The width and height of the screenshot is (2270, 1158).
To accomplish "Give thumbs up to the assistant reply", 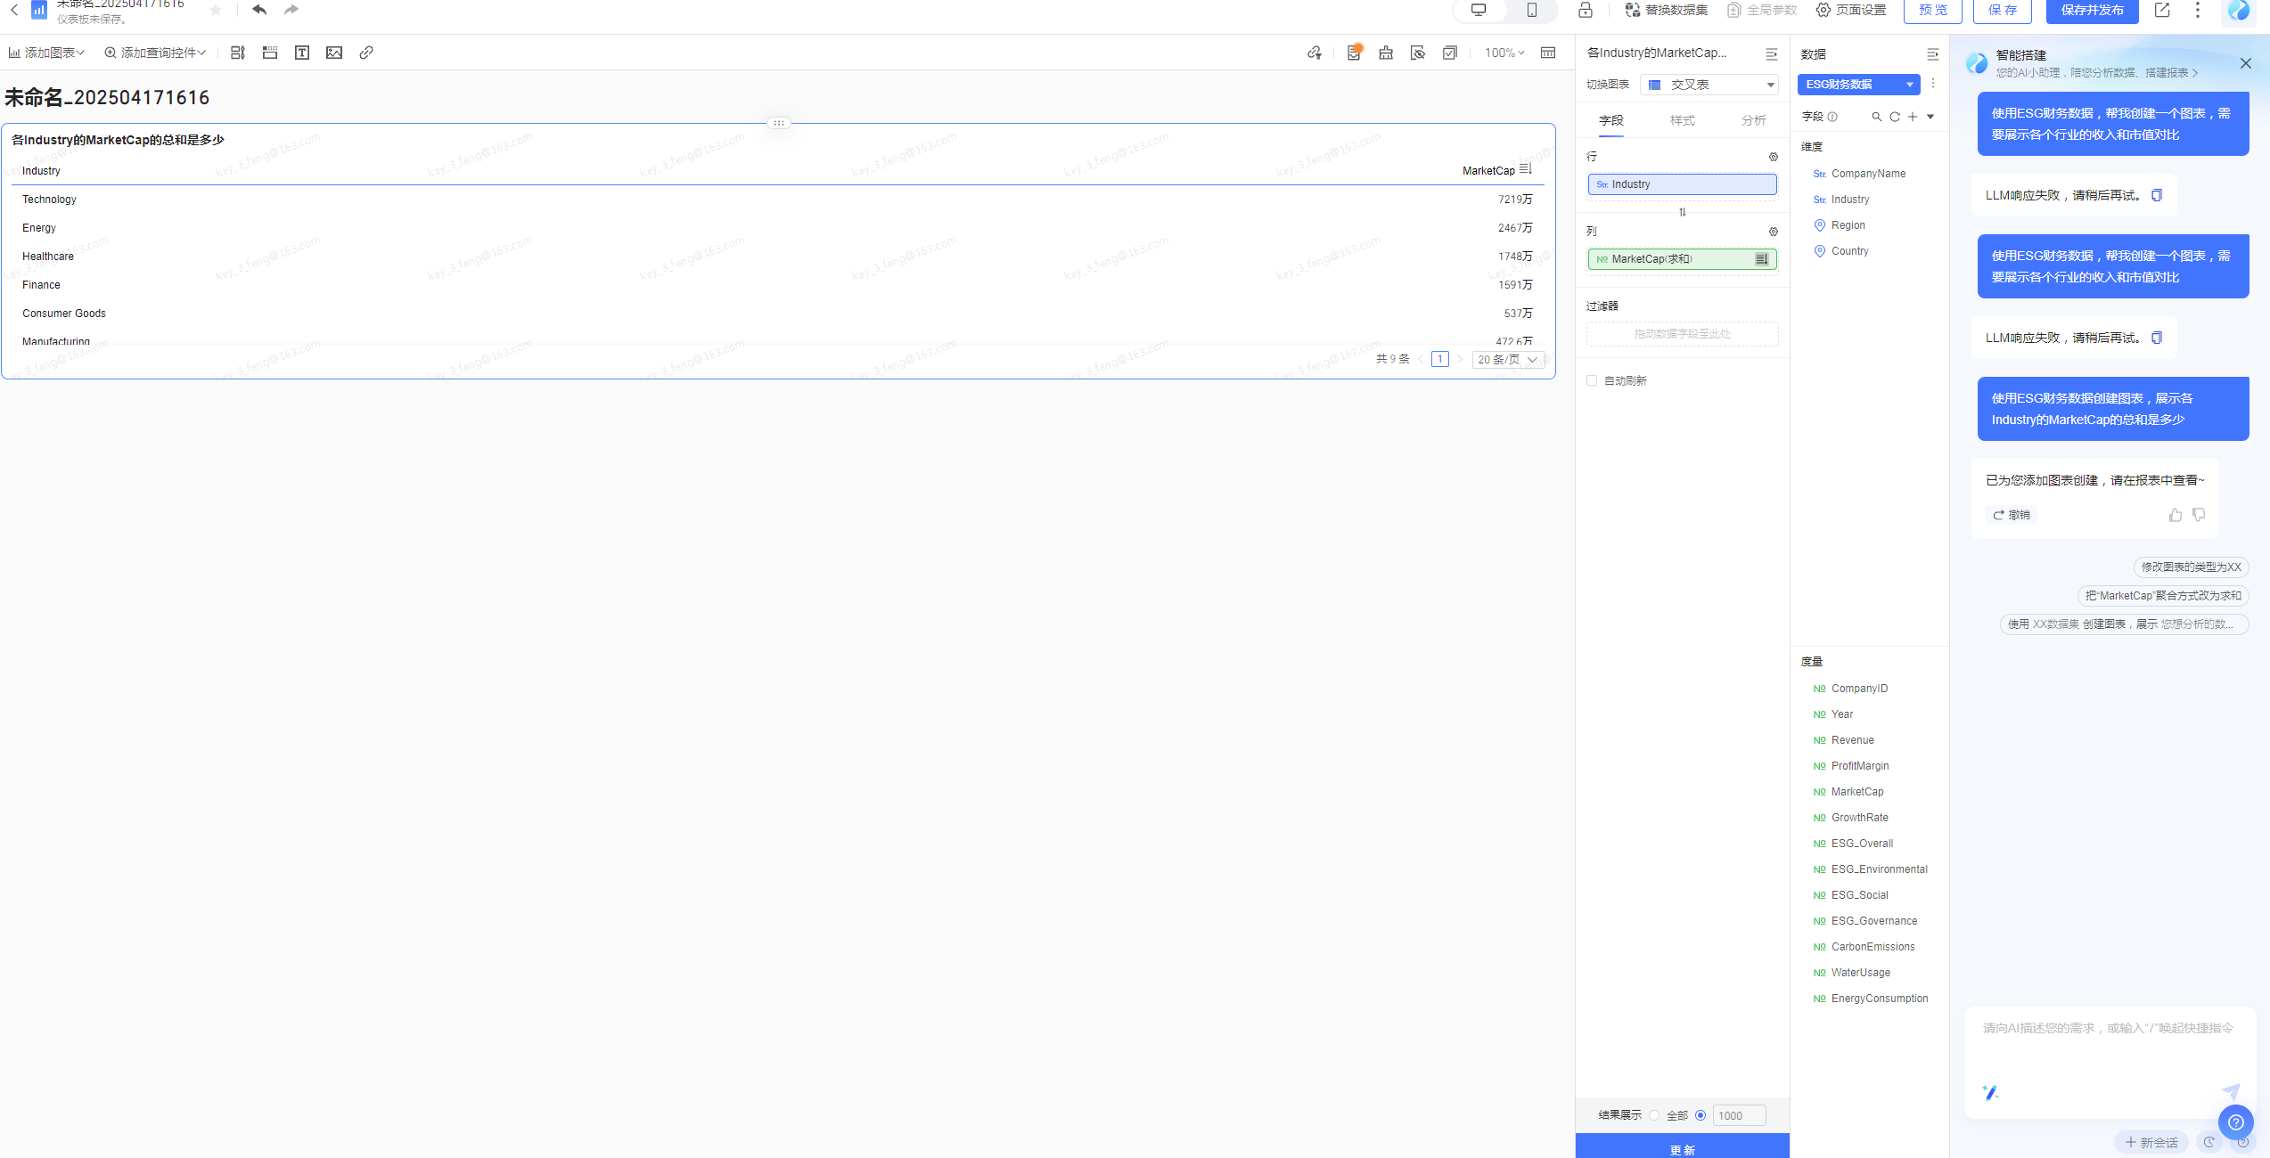I will pyautogui.click(x=2176, y=515).
